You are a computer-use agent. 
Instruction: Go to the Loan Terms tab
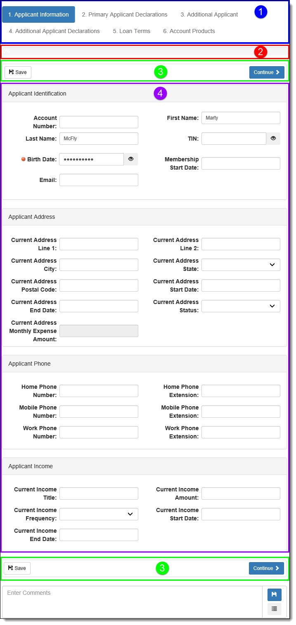tap(132, 31)
